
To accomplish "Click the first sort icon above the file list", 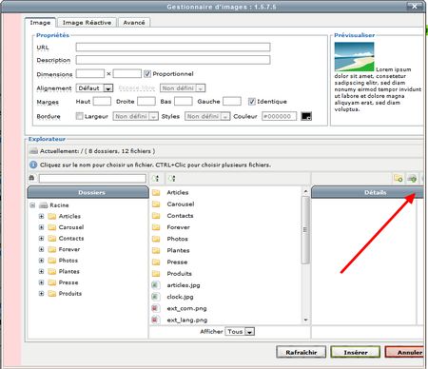I will [x=156, y=179].
